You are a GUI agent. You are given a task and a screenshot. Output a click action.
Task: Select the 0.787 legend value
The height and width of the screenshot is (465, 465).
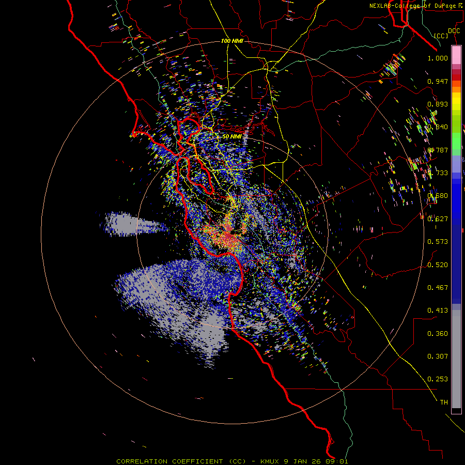tap(438, 150)
